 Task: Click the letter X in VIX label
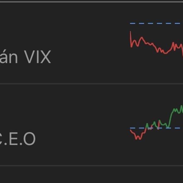[x=45, y=57]
